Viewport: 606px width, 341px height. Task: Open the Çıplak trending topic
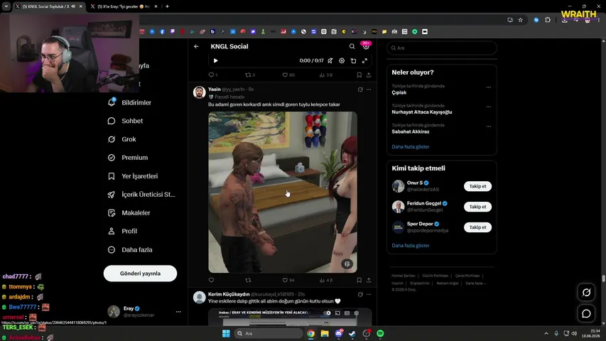[399, 92]
